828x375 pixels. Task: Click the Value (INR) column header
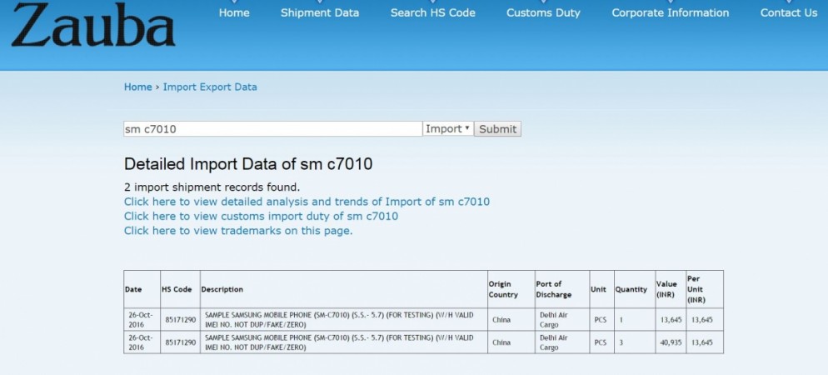670,289
